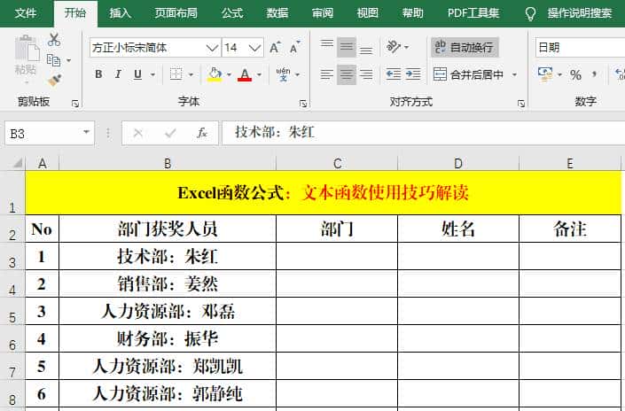625x411 pixels.
Task: Increase font size with the large A icon
Action: click(275, 48)
